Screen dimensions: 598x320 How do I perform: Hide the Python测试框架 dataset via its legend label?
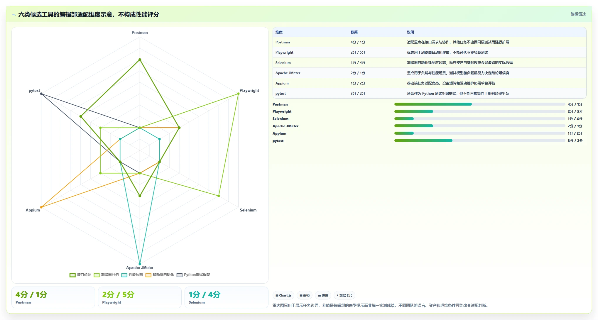point(197,275)
